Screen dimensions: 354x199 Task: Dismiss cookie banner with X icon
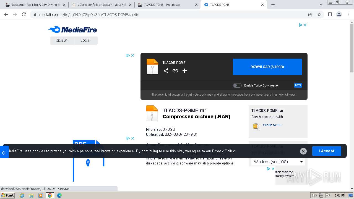[x=303, y=151]
